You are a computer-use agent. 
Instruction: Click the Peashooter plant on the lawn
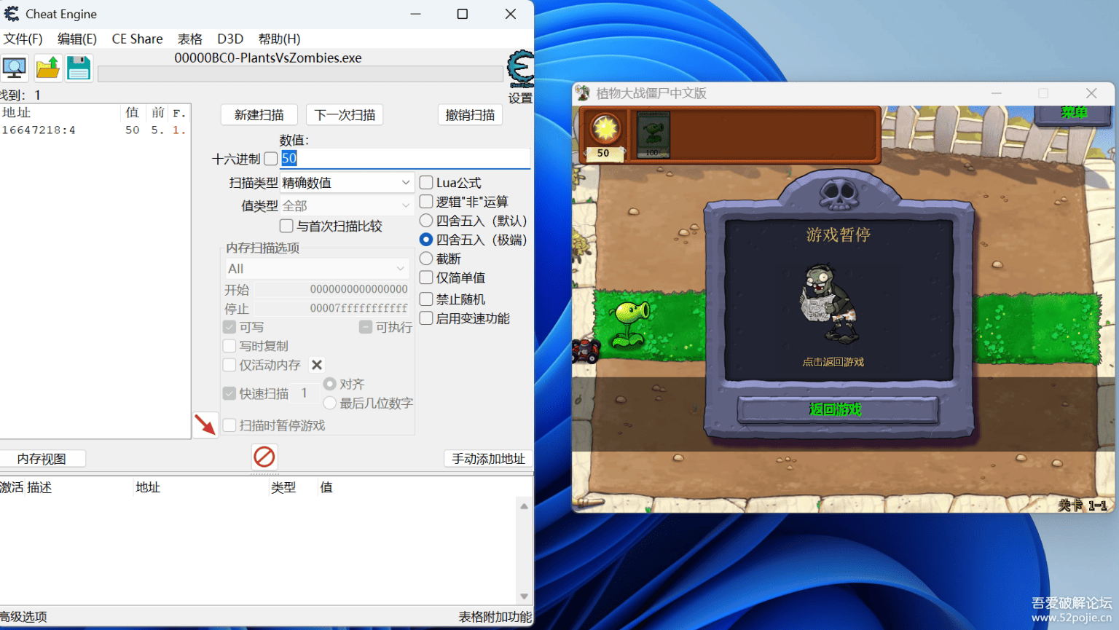click(x=630, y=324)
